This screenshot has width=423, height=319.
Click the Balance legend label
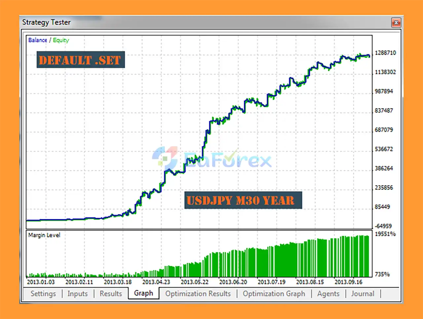[38, 40]
